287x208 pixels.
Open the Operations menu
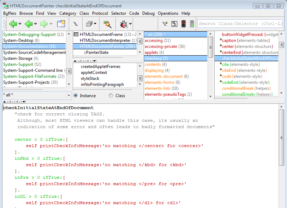[168, 13]
